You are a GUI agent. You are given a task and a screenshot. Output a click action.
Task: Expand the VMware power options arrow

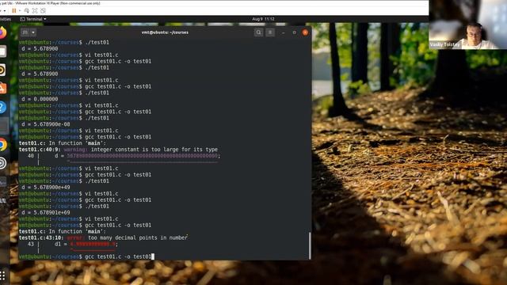tap(20, 10)
